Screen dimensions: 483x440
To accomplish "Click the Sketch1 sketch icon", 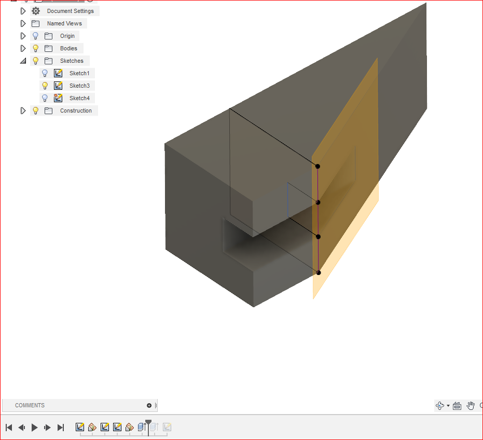I will [x=58, y=73].
